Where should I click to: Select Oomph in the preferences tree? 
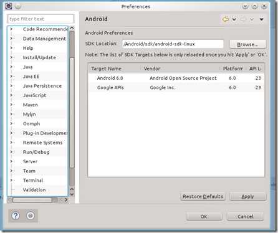tap(31, 123)
